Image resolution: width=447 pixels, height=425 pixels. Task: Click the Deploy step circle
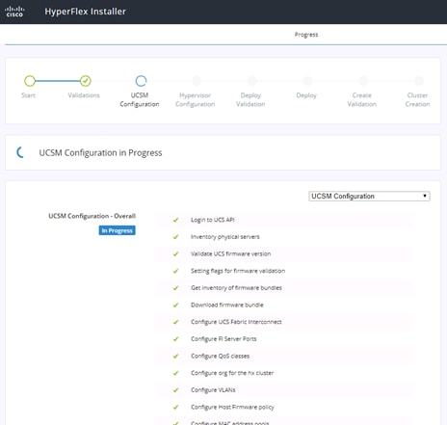pos(307,81)
